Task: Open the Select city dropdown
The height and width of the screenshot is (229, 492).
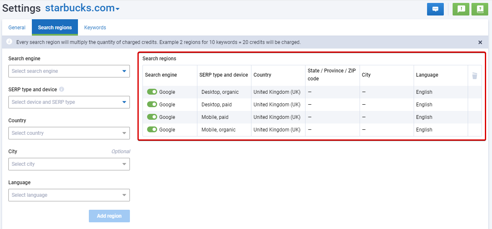Action: point(69,164)
